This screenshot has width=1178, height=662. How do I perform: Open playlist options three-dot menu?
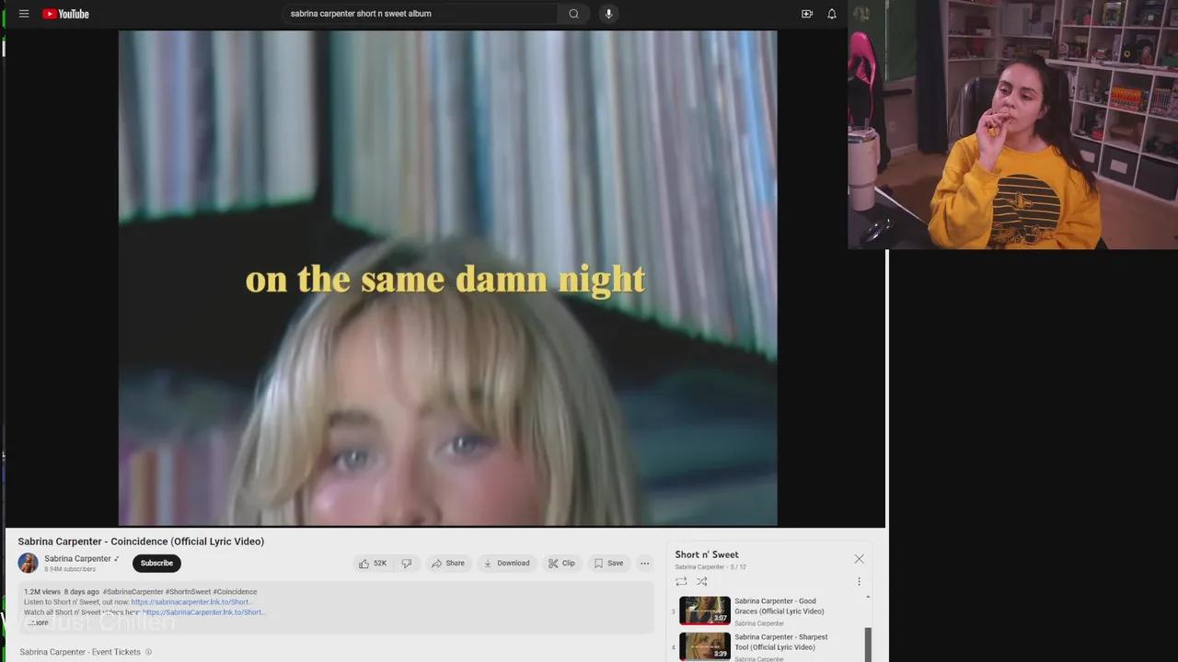pyautogui.click(x=859, y=581)
